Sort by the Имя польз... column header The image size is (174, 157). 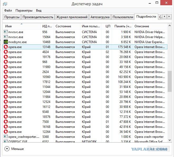click(x=91, y=26)
